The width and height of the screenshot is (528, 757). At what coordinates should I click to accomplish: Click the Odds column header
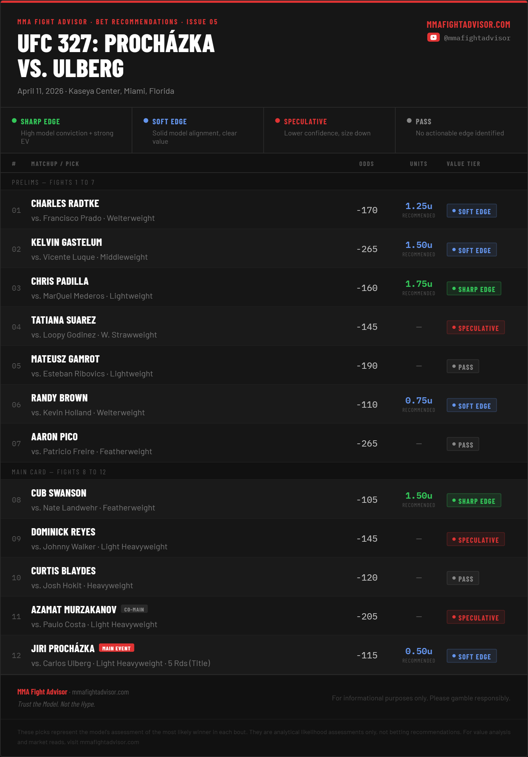click(x=366, y=164)
